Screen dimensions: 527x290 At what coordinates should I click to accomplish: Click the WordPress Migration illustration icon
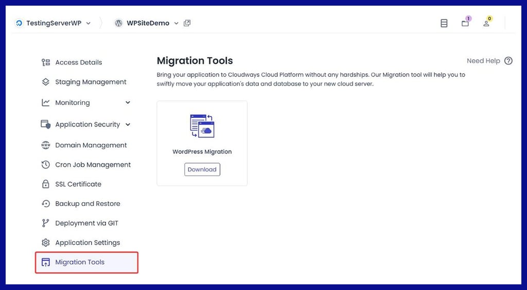click(202, 126)
